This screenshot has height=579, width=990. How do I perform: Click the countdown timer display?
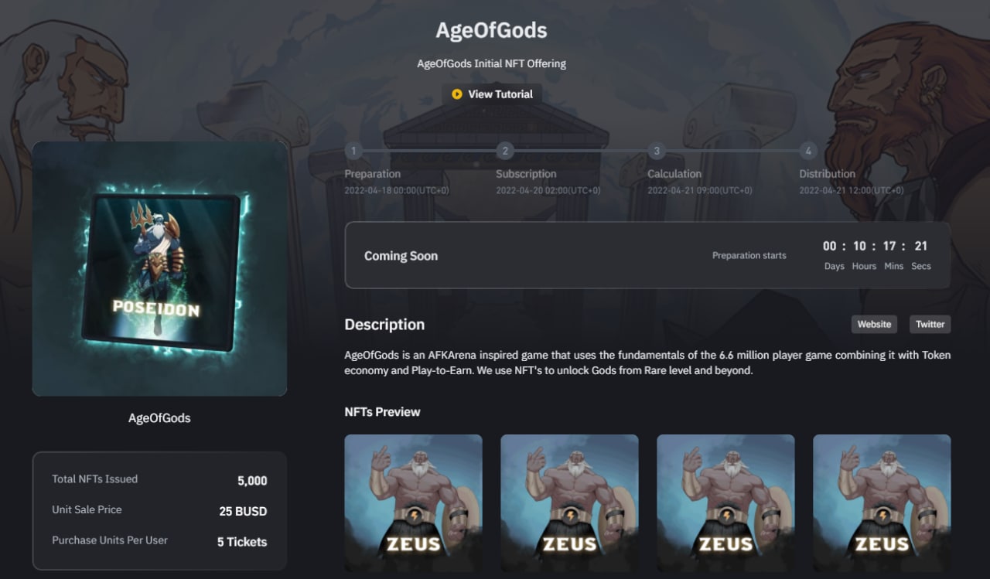[876, 255]
